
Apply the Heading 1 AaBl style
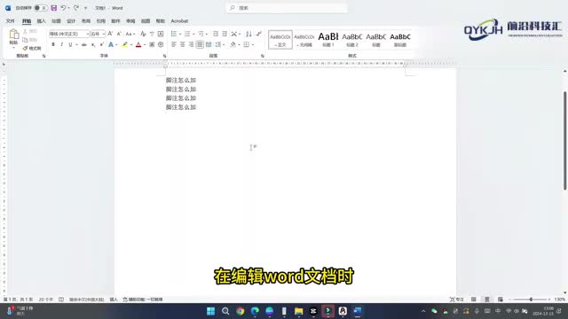coord(328,39)
